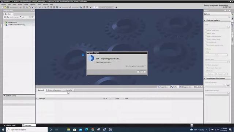Click the Go offline toolbar icon

(x=70, y=7)
